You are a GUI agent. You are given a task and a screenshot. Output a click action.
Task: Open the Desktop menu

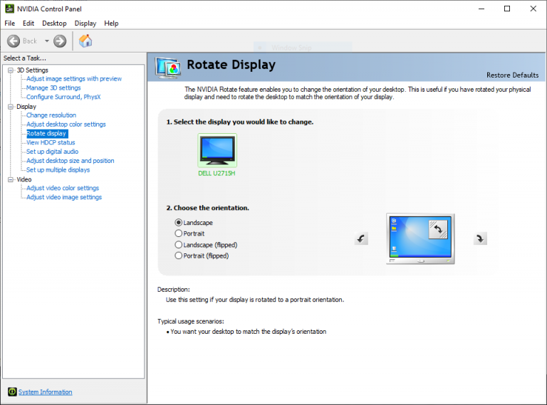pyautogui.click(x=54, y=23)
